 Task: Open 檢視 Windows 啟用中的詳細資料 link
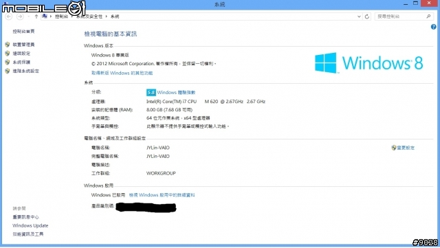pos(162,195)
